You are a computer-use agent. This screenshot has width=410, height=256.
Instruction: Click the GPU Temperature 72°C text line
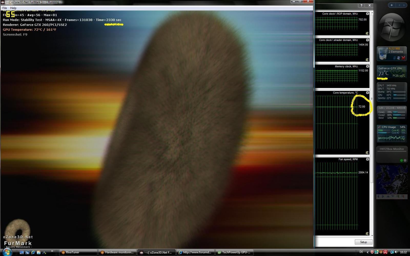(29, 30)
